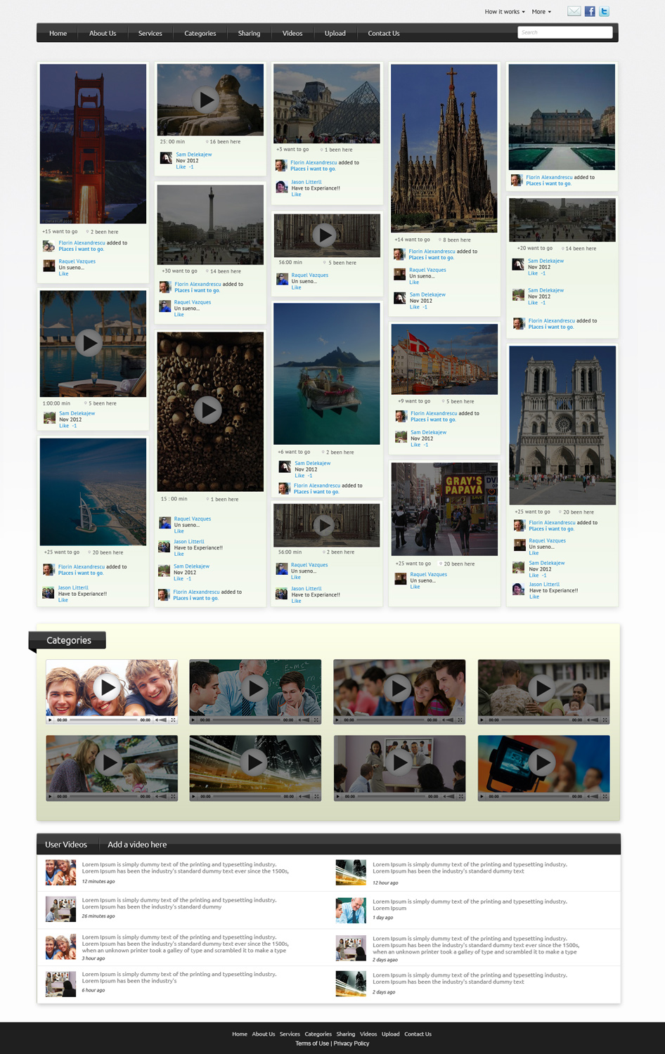Screen dimensions: 665x1054
Task: Open the Copenhagen harbor flag photo
Action: 444,359
